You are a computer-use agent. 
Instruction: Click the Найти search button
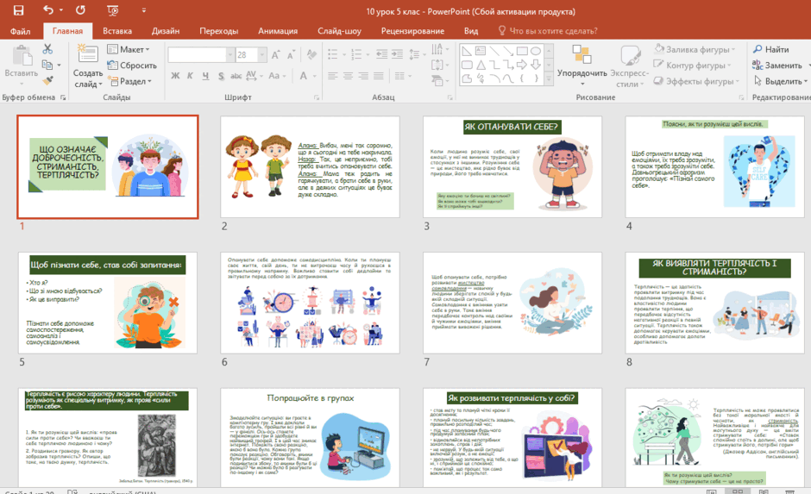(770, 49)
